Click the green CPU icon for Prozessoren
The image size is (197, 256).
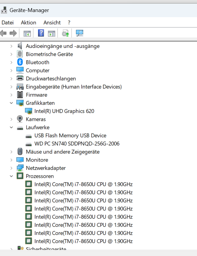[20, 176]
